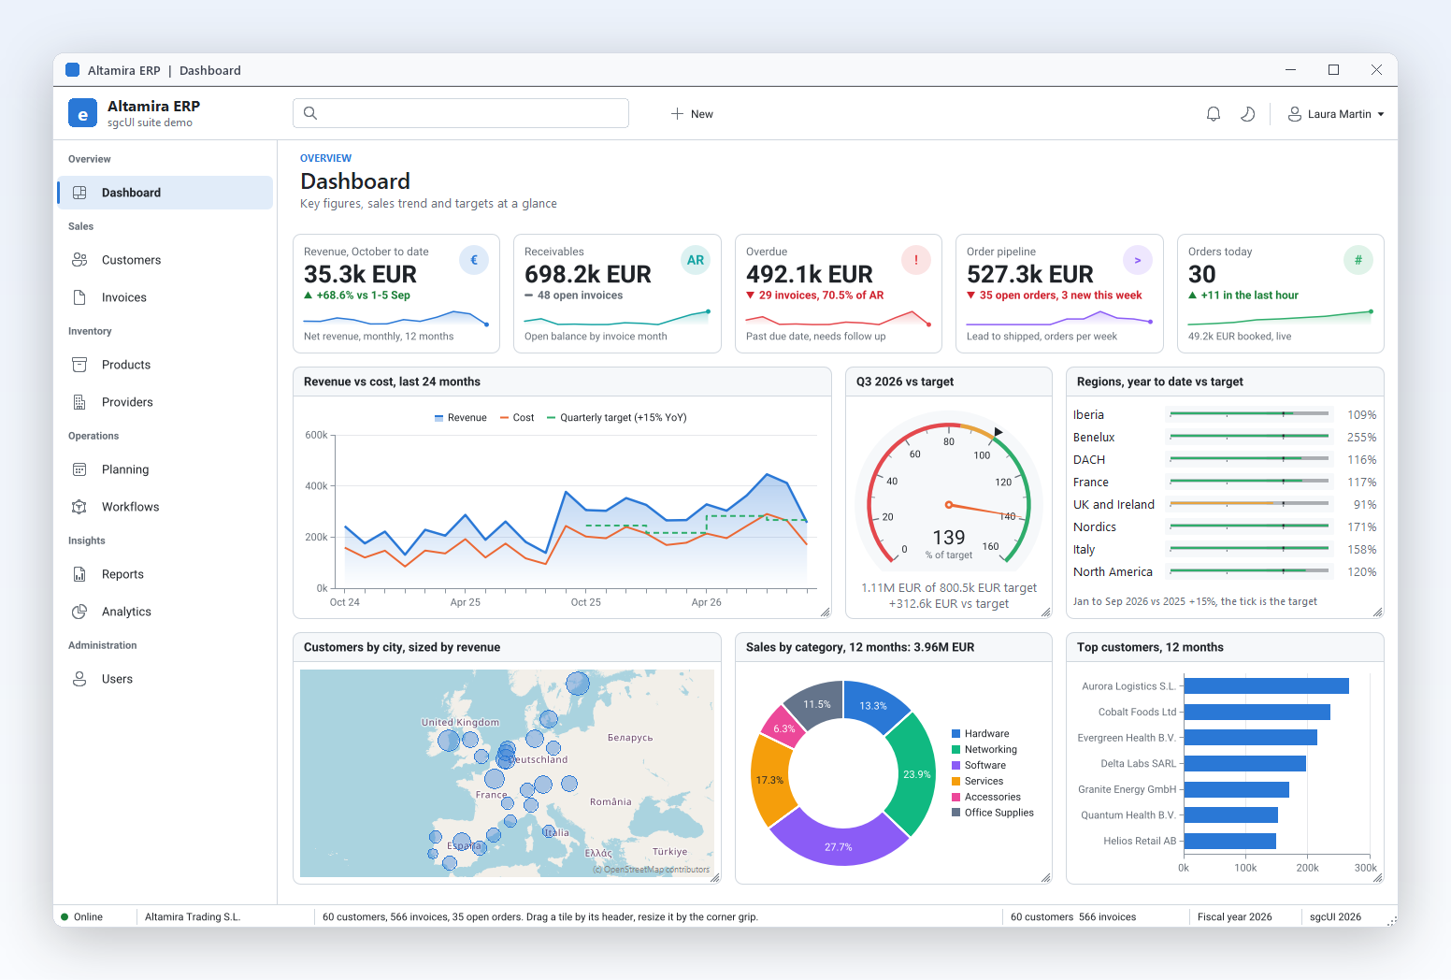Click the Providers building icon in sidebar
This screenshot has width=1451, height=980.
coord(79,402)
